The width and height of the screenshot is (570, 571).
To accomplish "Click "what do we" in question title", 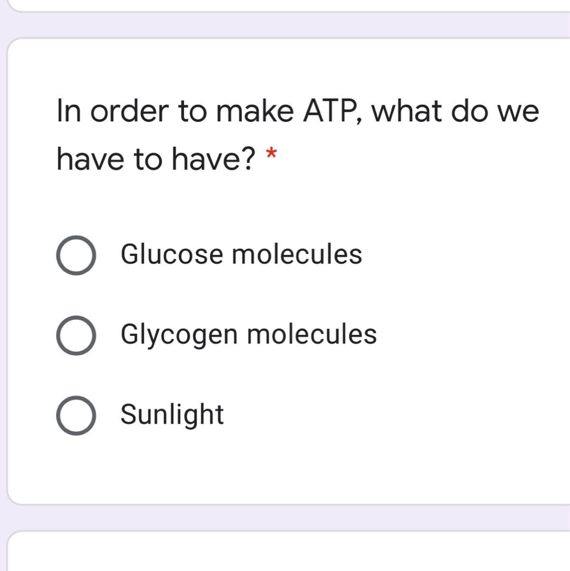I will (x=455, y=111).
